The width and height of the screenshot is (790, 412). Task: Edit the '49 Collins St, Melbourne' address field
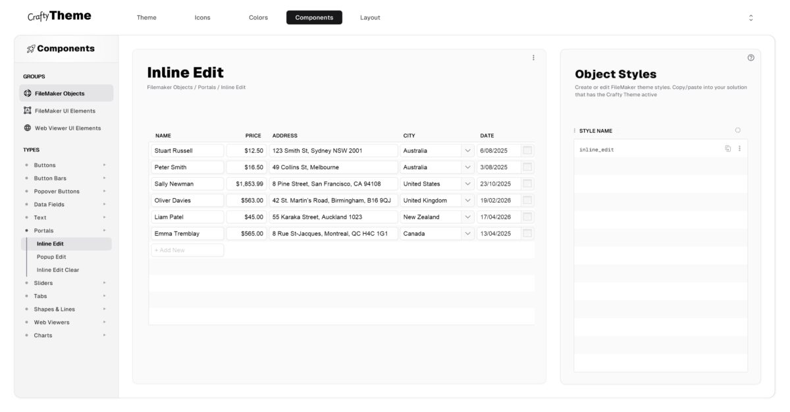(333, 167)
